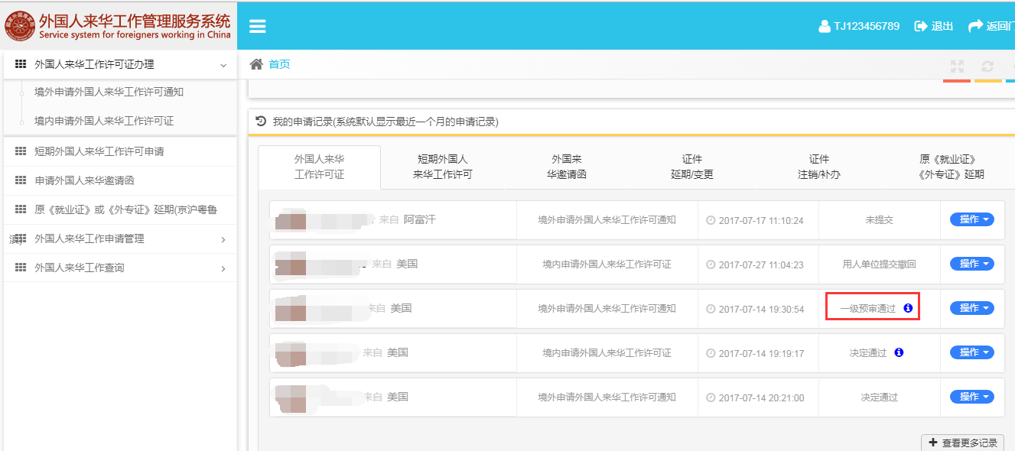Click the hamburger menu icon in header

pyautogui.click(x=258, y=26)
